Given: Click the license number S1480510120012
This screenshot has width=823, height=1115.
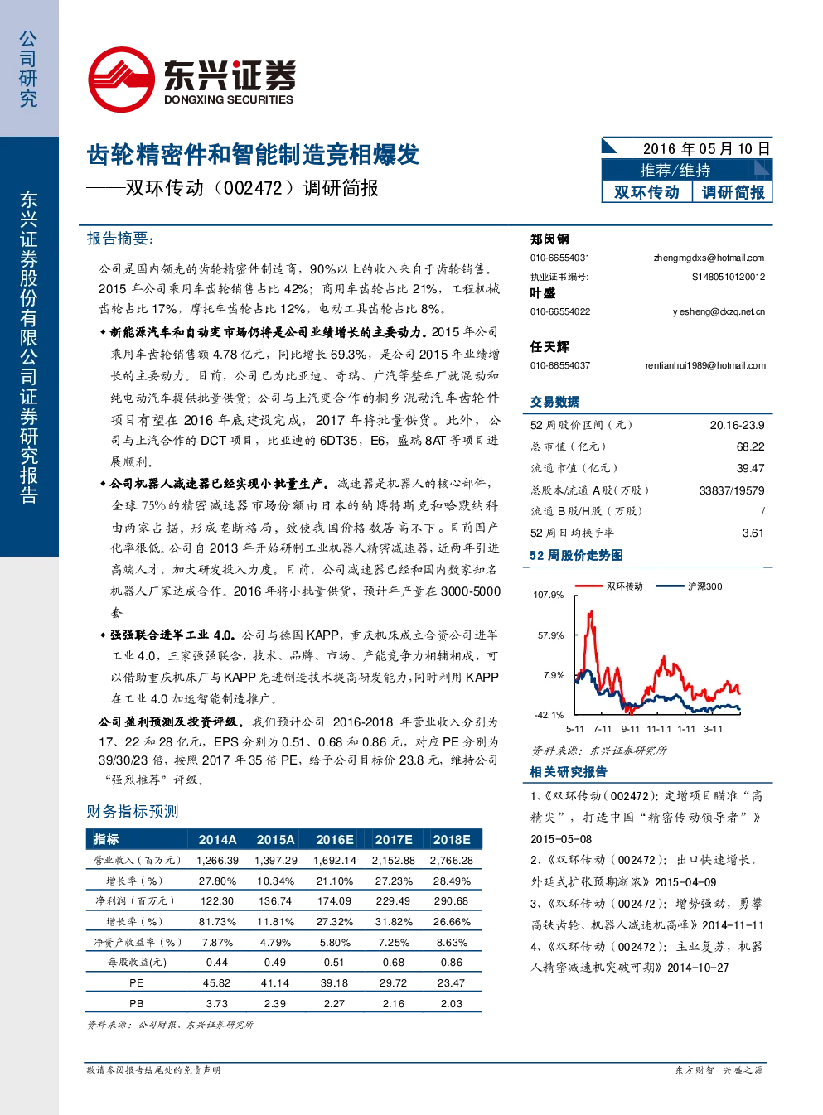Looking at the screenshot, I should coord(729,277).
